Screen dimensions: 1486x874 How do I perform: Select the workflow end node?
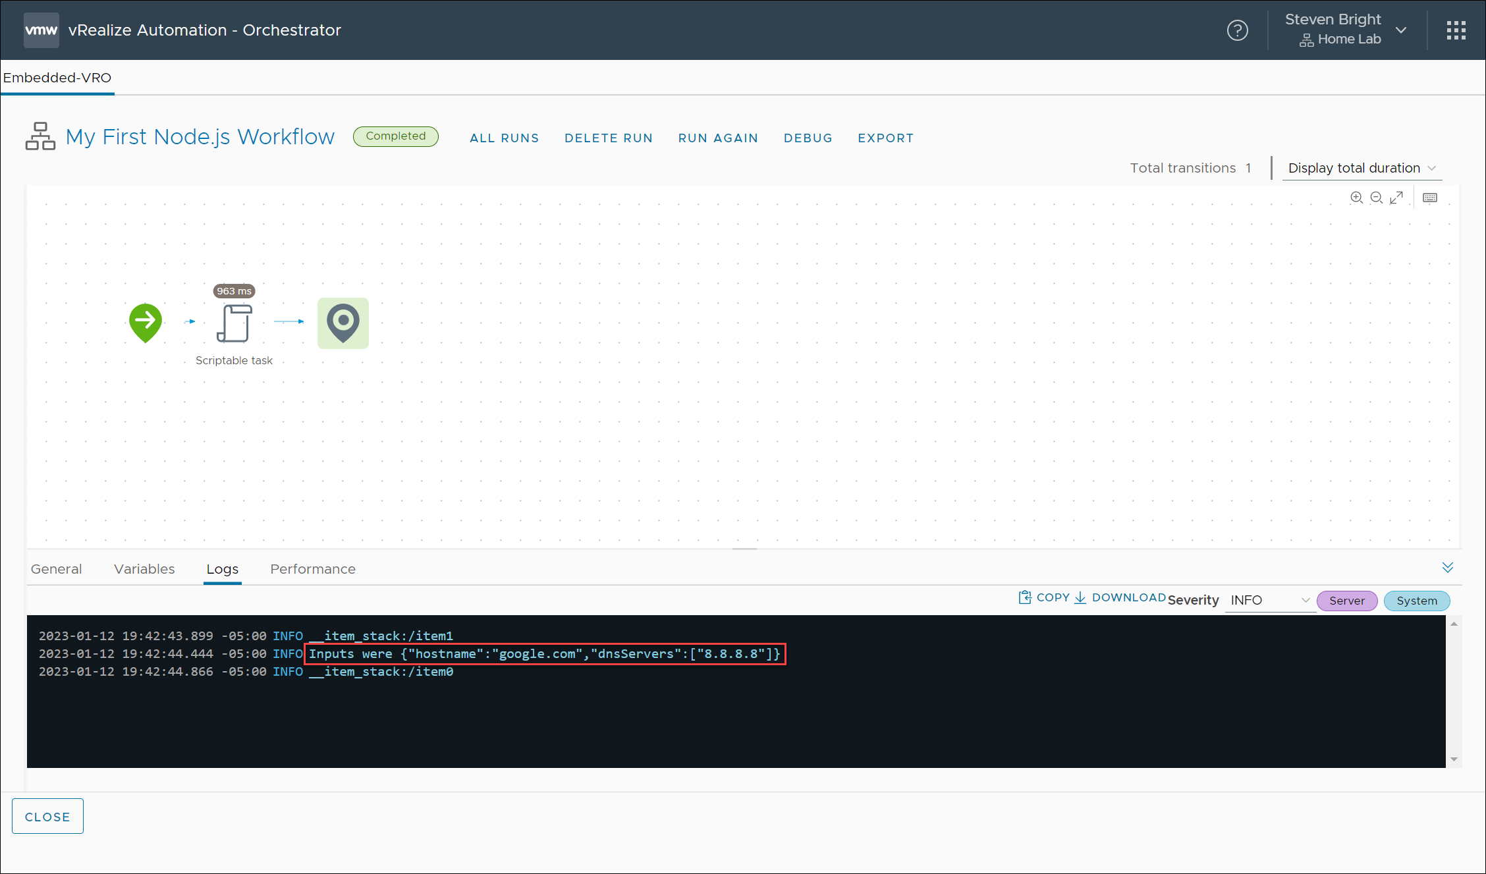point(343,323)
